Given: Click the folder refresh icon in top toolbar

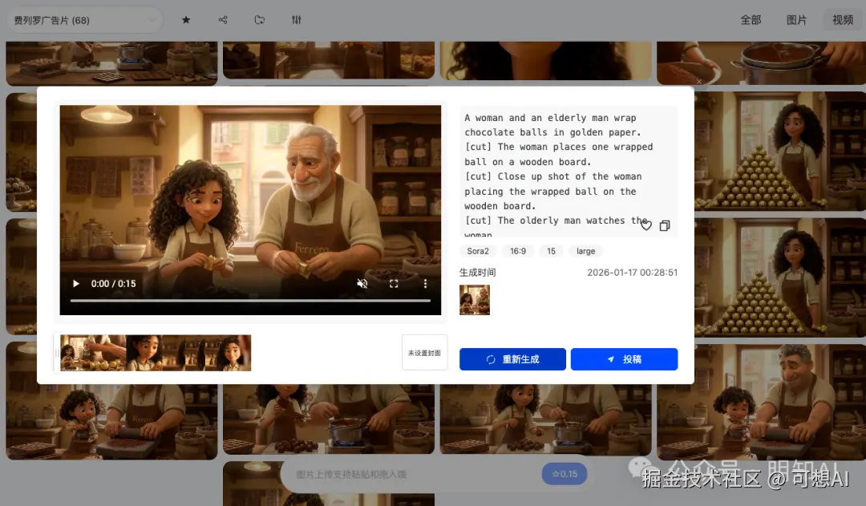Looking at the screenshot, I should click(260, 20).
